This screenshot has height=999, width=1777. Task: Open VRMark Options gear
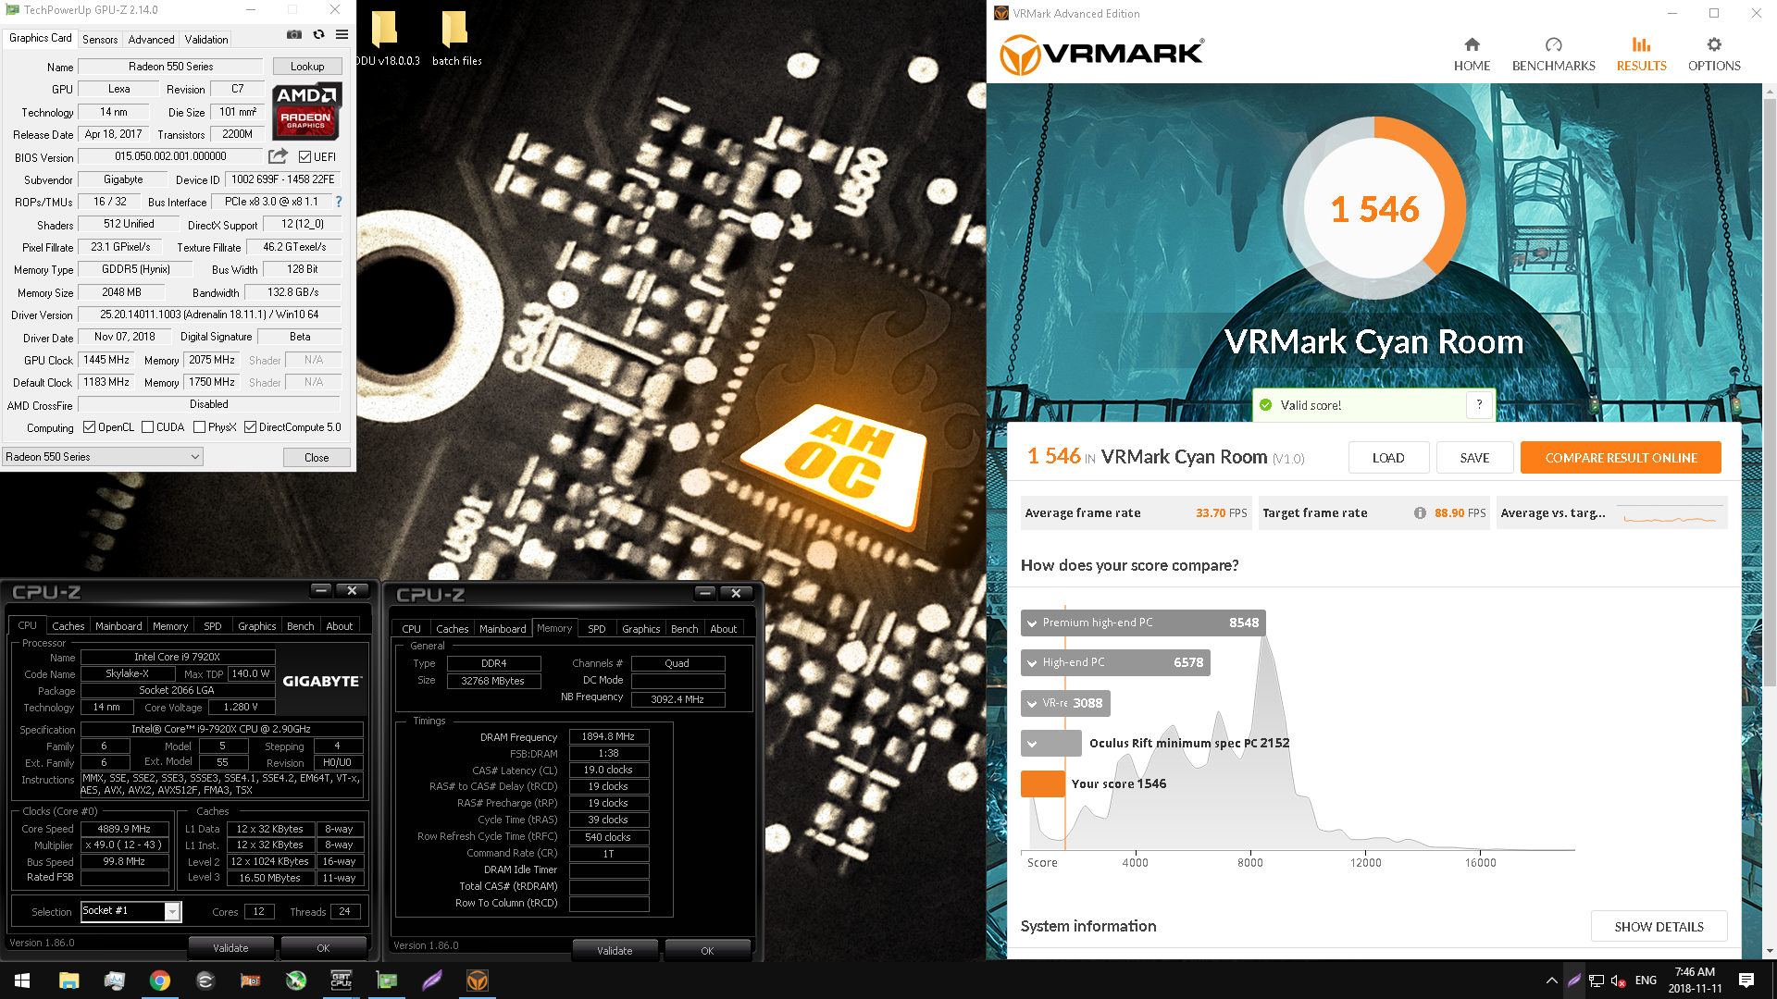pyautogui.click(x=1714, y=55)
